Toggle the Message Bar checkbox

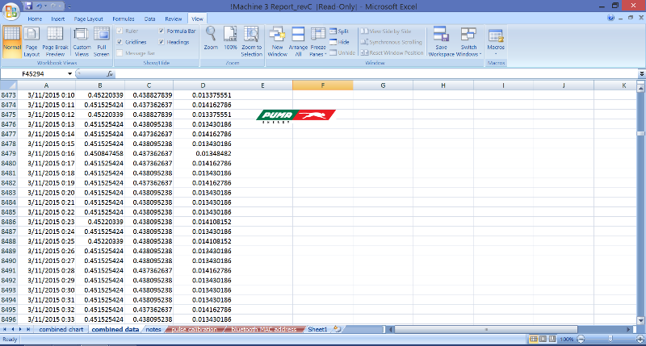(x=120, y=53)
